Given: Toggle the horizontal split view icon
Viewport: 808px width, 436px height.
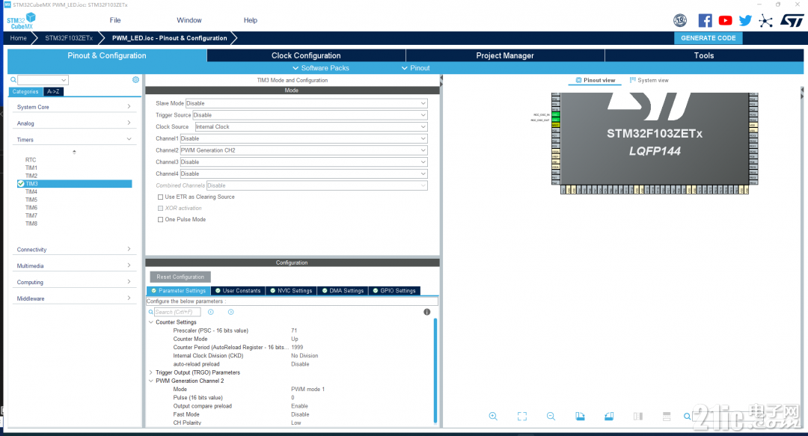Looking at the screenshot, I should click(667, 417).
